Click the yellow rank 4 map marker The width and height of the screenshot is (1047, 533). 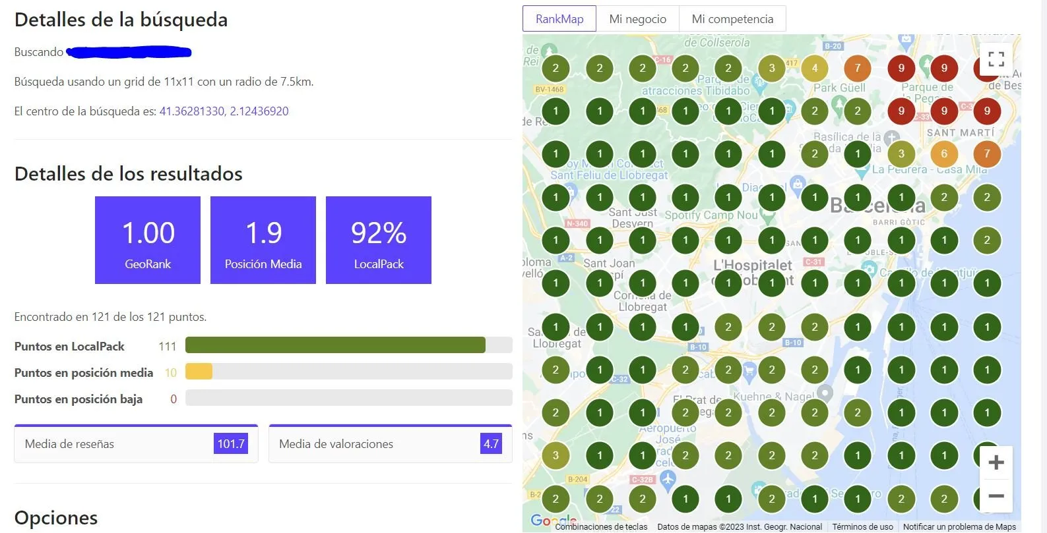click(x=815, y=68)
